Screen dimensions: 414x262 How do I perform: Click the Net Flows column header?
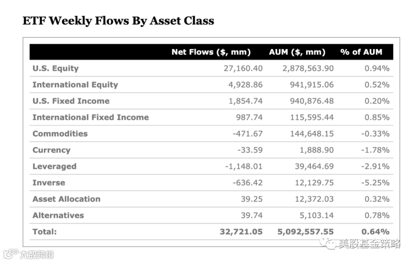click(x=211, y=52)
